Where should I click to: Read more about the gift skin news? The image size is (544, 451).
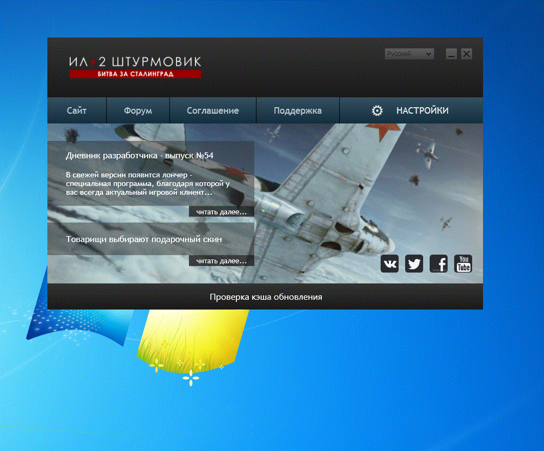point(221,261)
